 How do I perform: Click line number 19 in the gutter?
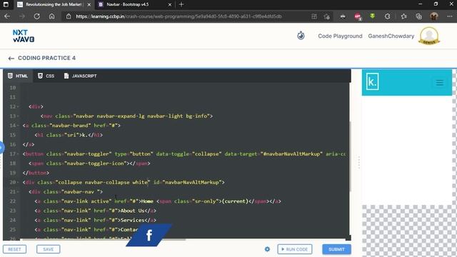[x=13, y=173]
